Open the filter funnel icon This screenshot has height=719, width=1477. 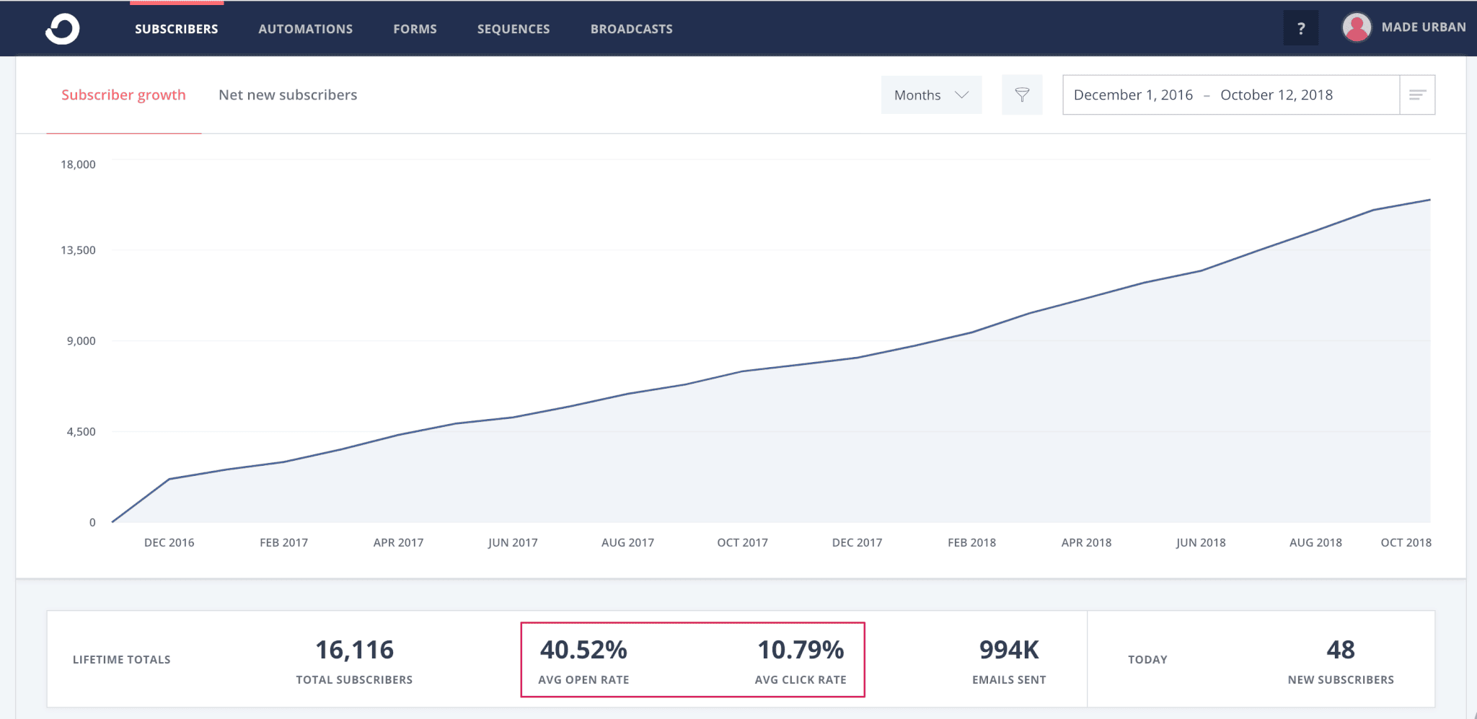(x=1022, y=94)
